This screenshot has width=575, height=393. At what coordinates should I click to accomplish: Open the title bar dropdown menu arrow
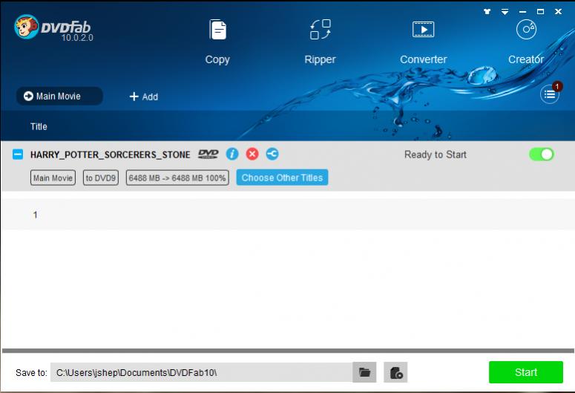505,11
